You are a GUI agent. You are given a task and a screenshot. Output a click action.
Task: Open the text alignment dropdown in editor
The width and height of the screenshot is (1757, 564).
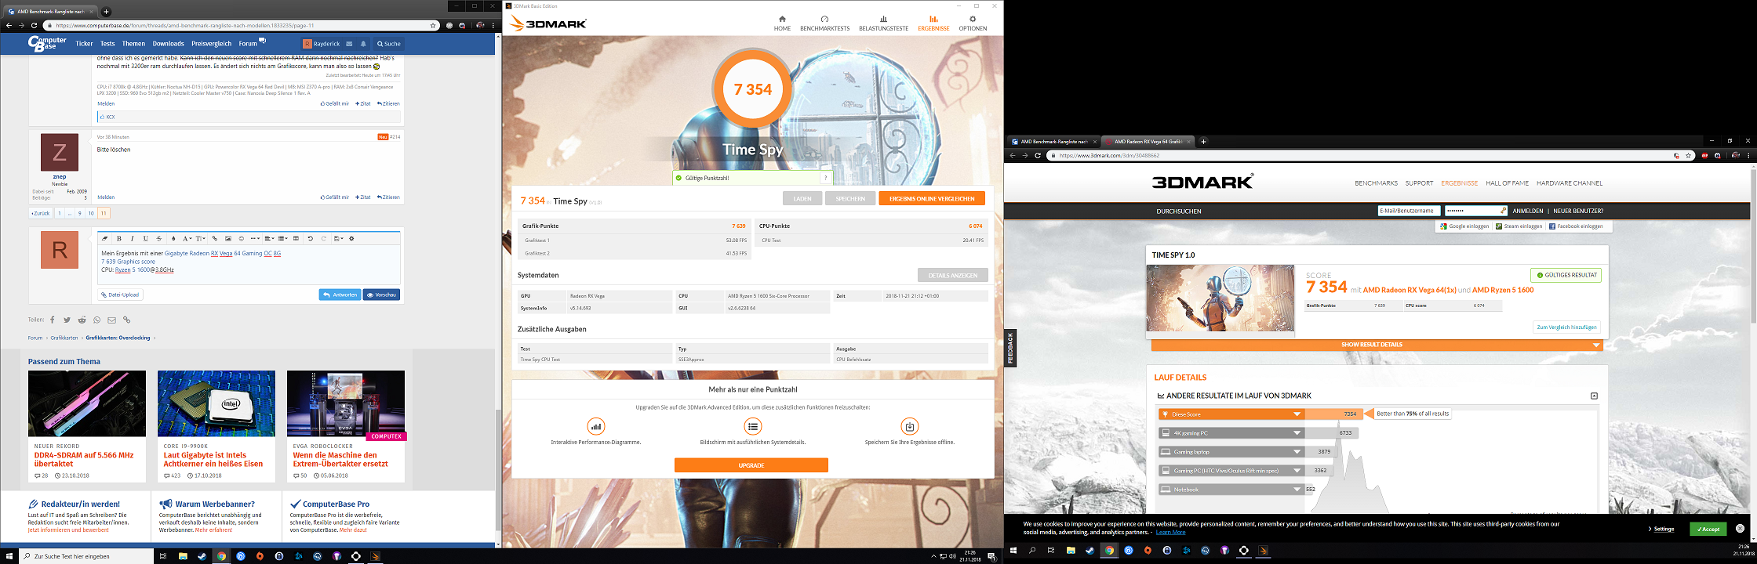click(269, 238)
